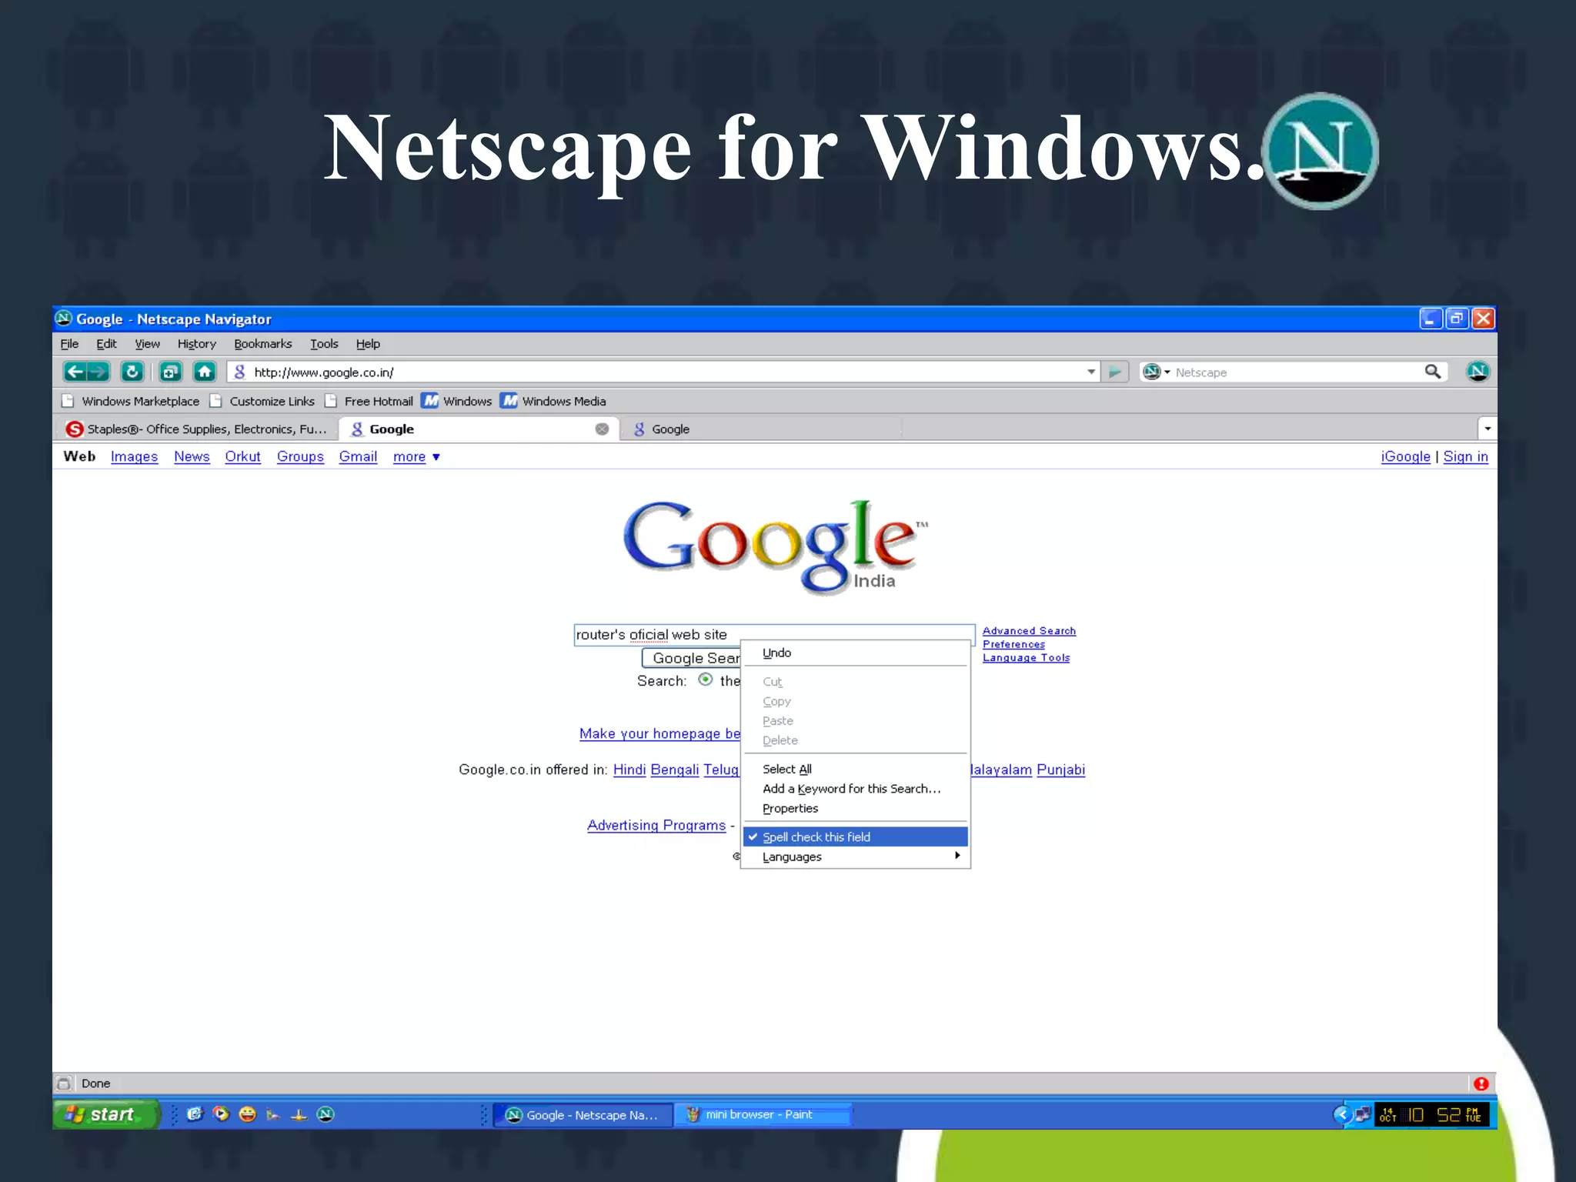Open the Gmail link
1576x1182 pixels.
coord(358,457)
